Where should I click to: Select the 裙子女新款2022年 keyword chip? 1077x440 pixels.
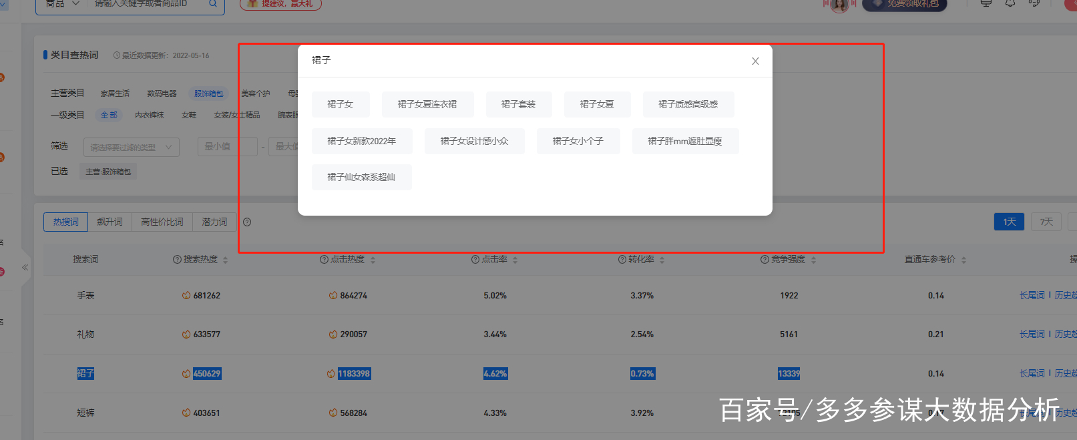362,141
